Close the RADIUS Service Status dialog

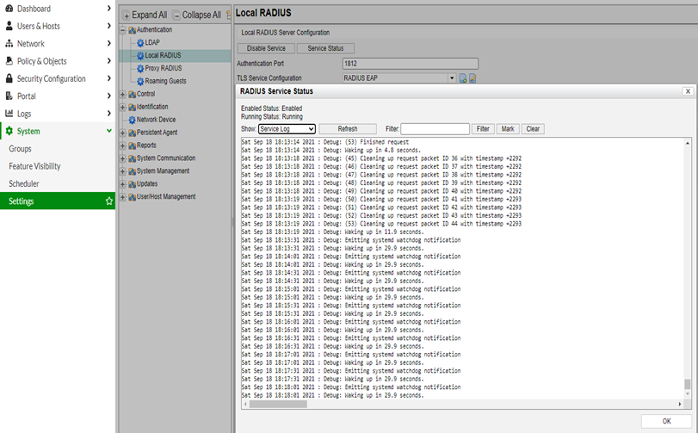coord(688,91)
